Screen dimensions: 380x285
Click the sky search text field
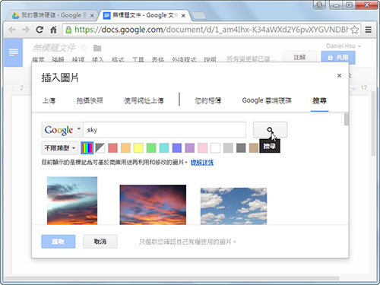[x=164, y=130]
